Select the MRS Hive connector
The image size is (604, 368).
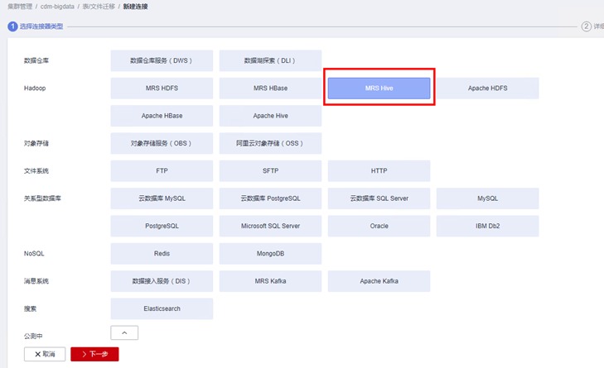tap(379, 88)
